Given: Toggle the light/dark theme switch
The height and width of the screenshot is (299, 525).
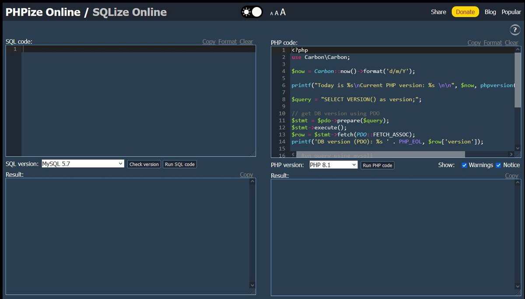Looking at the screenshot, I should point(252,12).
